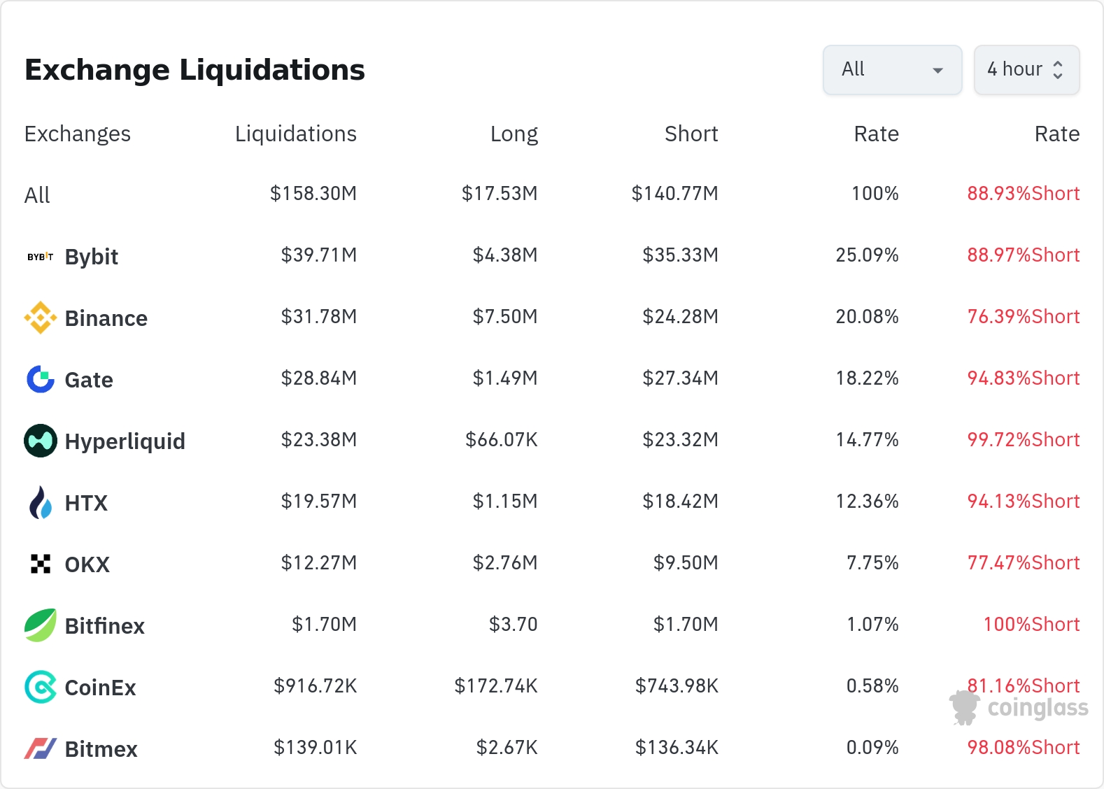Open the Binance exchange link
This screenshot has height=789, width=1104.
[106, 318]
